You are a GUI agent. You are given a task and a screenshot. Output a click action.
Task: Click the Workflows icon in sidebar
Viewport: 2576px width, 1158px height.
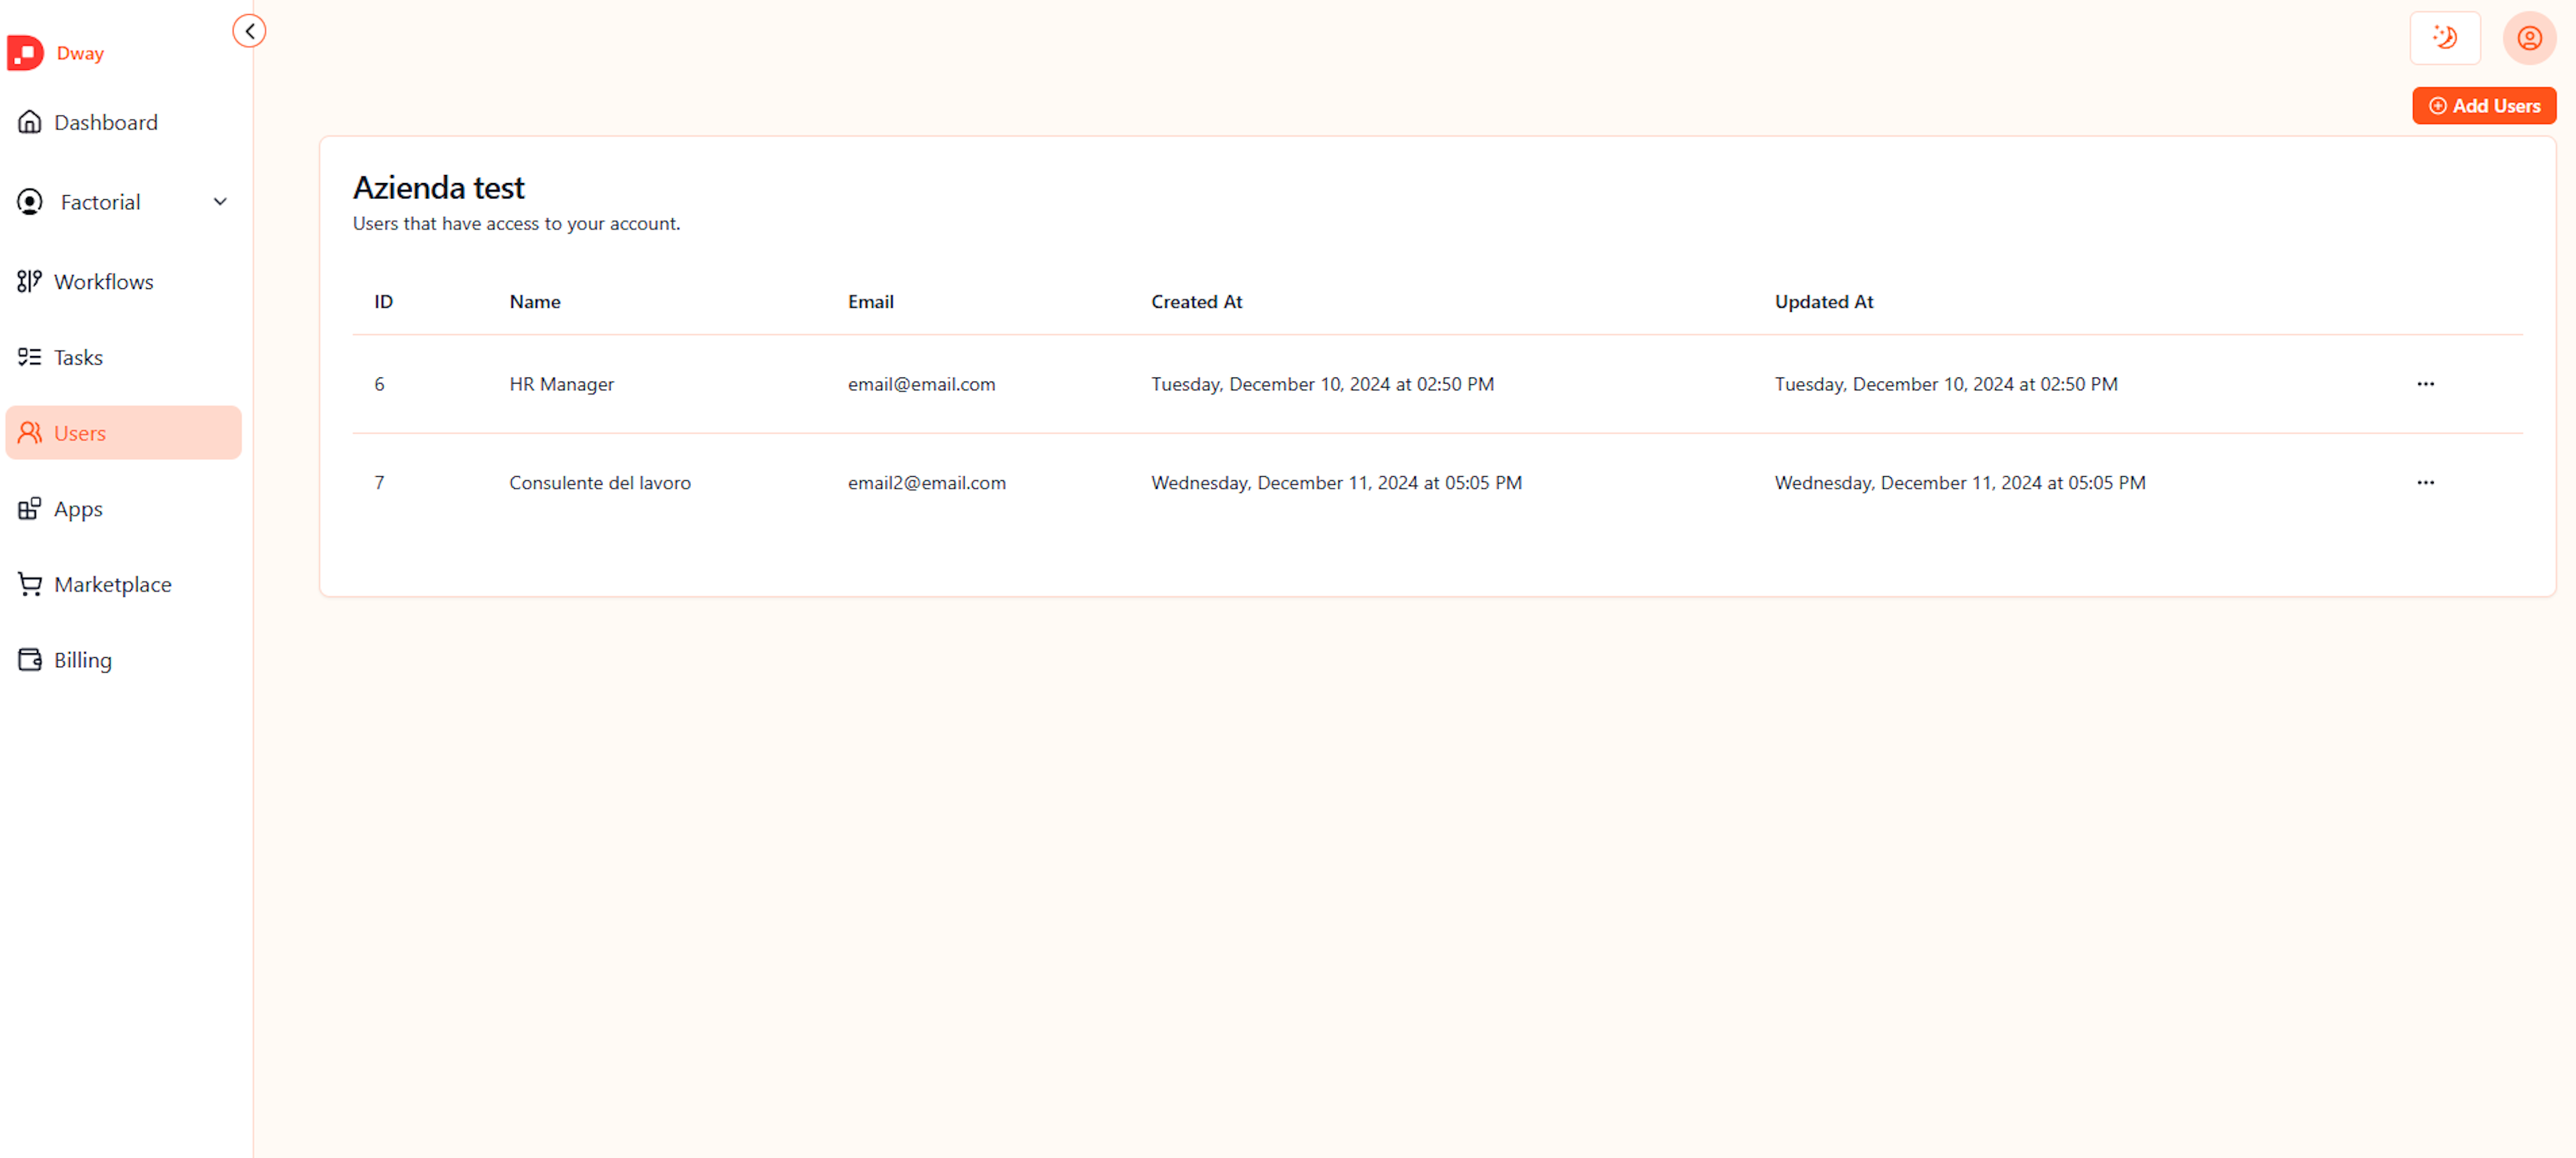click(x=30, y=282)
